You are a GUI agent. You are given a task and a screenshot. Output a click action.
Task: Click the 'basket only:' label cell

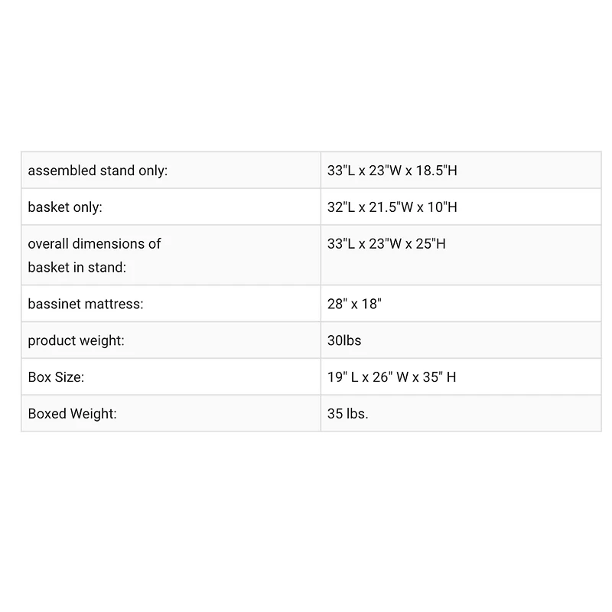tap(65, 207)
